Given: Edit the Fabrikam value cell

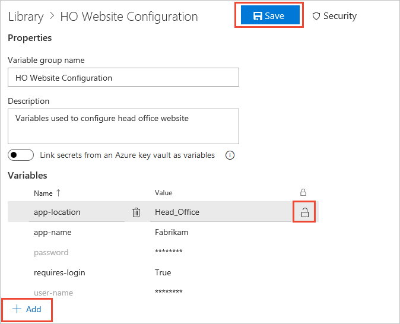Looking at the screenshot, I should click(x=172, y=233).
